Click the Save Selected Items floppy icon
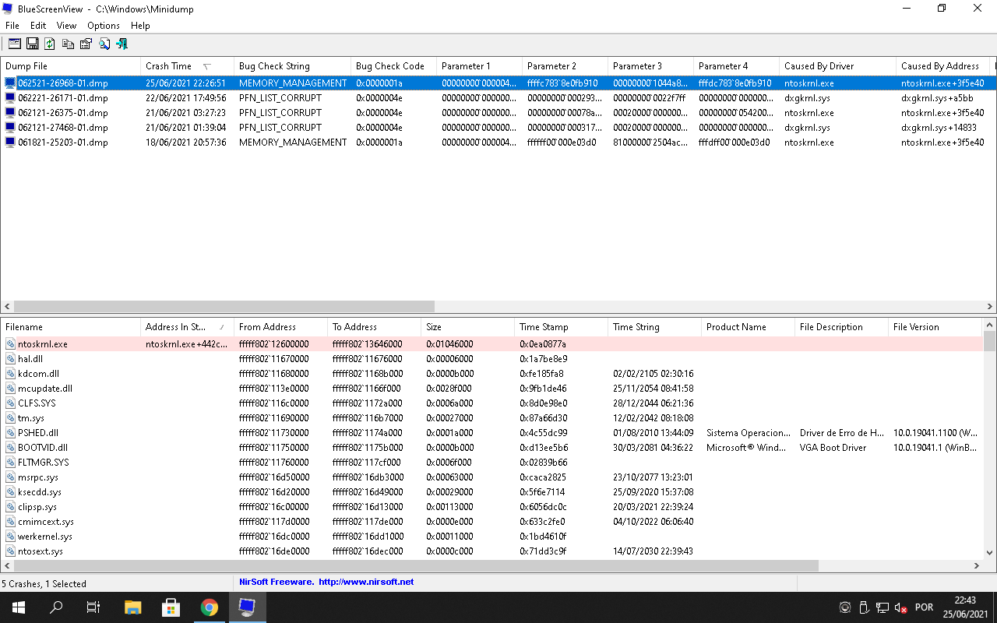The image size is (997, 623). 33,44
